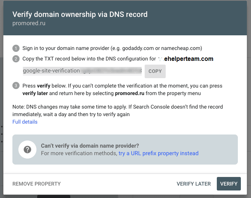Copy the TXT record with COPY button
The width and height of the screenshot is (251, 198).
(x=155, y=71)
